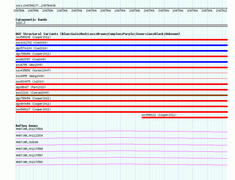Click the red bar under esv6795
Screen dimensions: 235x180
[x=121, y=67]
